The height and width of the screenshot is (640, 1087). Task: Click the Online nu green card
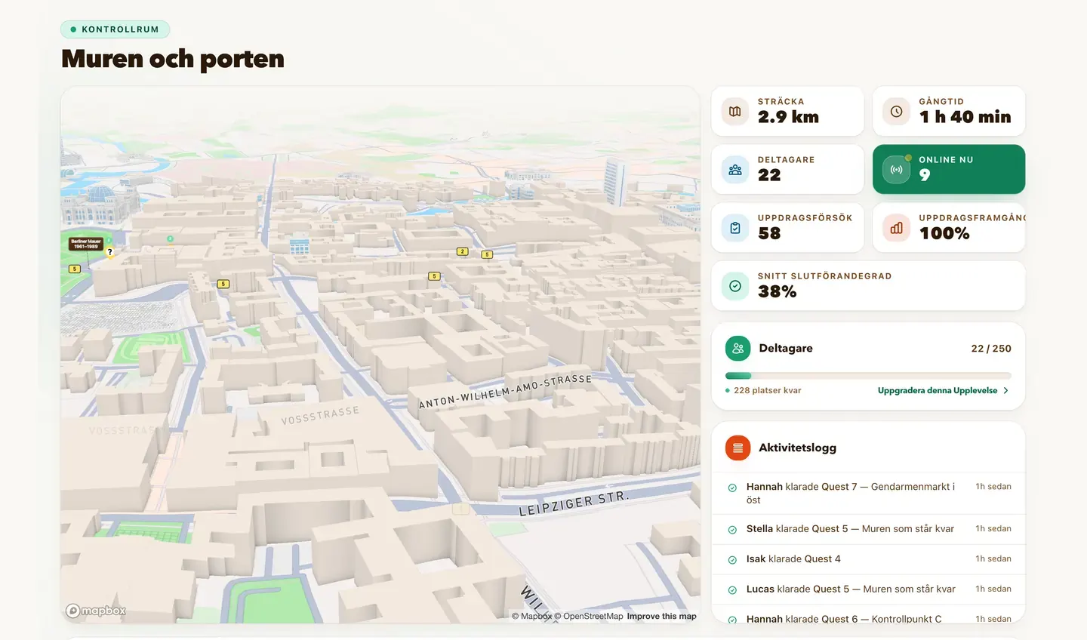point(949,169)
